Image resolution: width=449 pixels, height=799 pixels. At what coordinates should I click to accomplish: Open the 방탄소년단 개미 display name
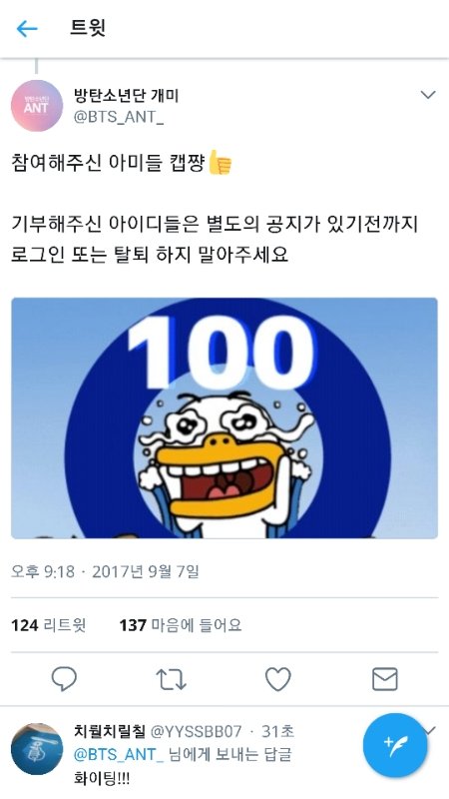tap(126, 95)
